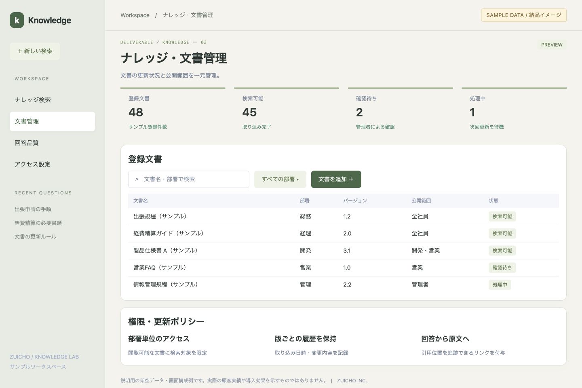Open the すべての部署 dropdown filter
The height and width of the screenshot is (388, 582).
pyautogui.click(x=280, y=179)
